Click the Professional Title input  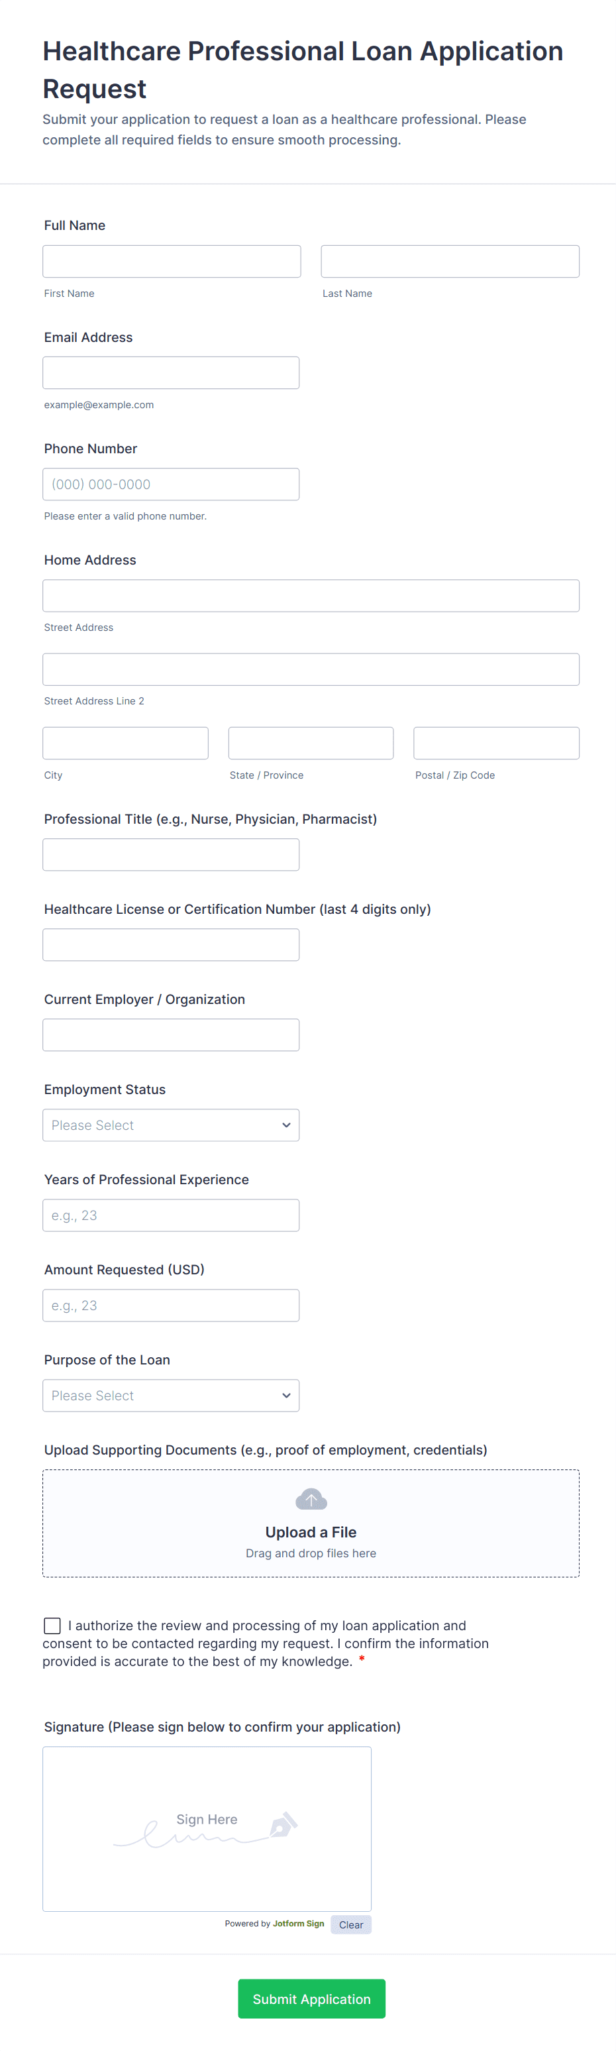(x=171, y=854)
